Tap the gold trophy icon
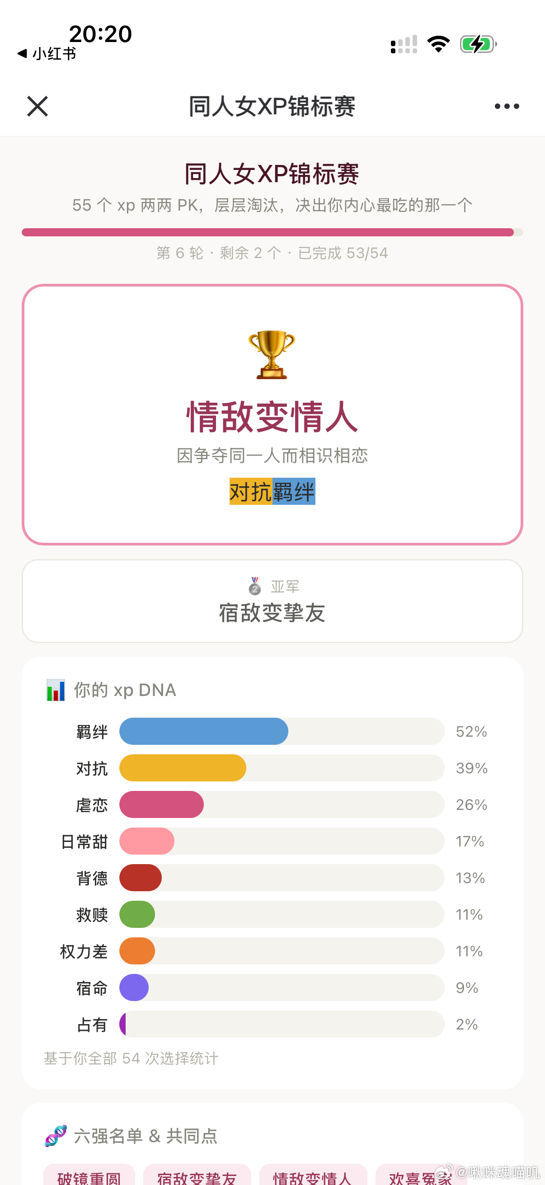545x1185 pixels. (272, 355)
